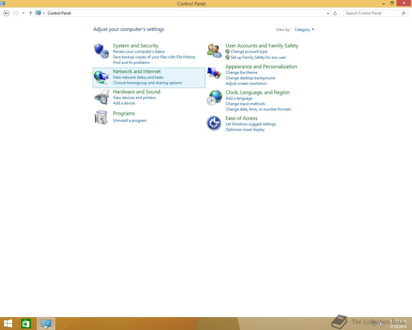Open the Clock, Language, and Region globe icon
Image resolution: width=412 pixels, height=330 pixels.
point(214,98)
